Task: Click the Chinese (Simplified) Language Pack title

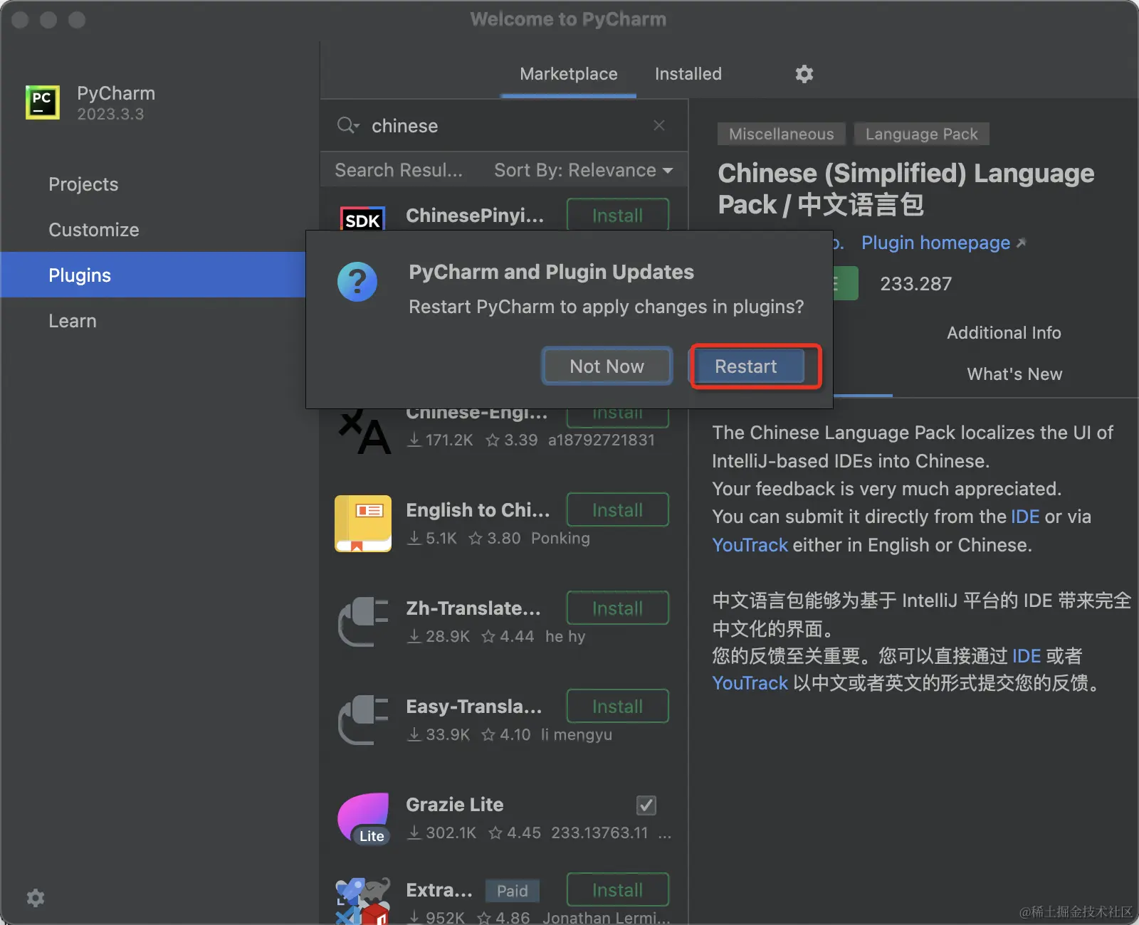Action: pos(906,189)
